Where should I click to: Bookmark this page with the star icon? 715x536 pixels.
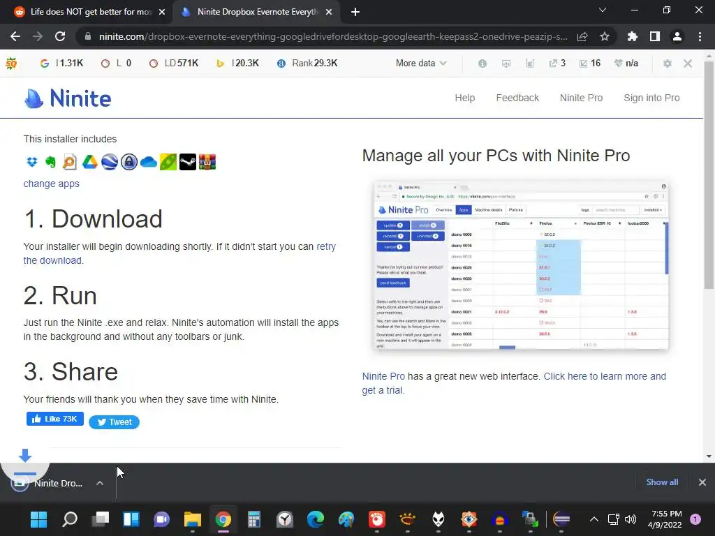(605, 36)
